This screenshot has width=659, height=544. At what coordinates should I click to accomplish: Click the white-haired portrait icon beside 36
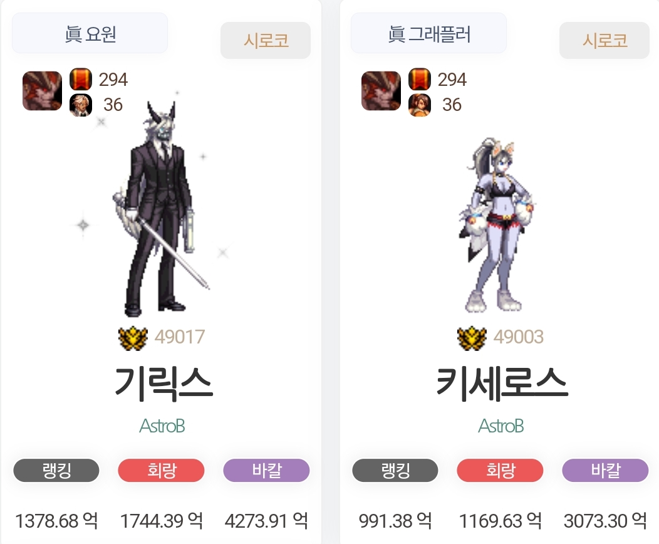coord(81,105)
